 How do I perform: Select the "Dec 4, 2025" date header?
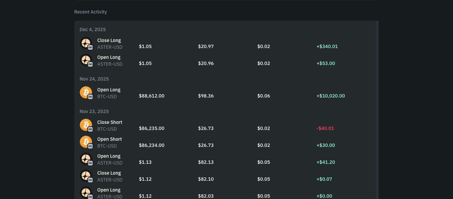point(93,29)
